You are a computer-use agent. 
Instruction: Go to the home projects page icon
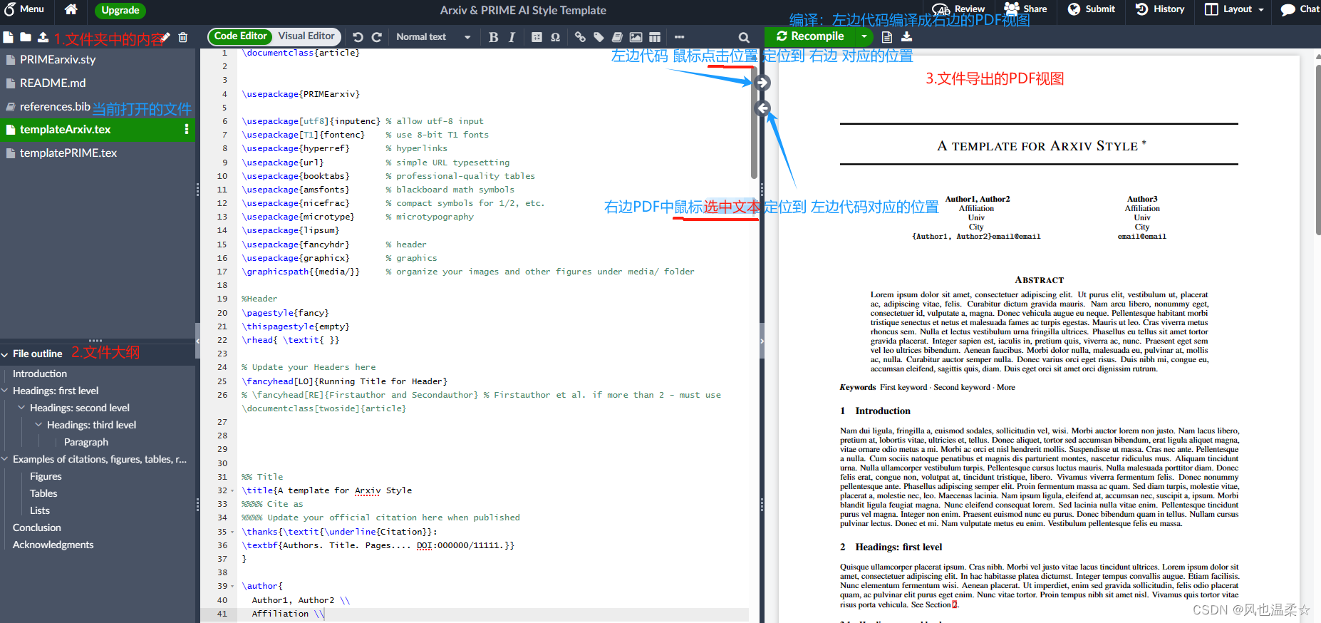pos(71,9)
